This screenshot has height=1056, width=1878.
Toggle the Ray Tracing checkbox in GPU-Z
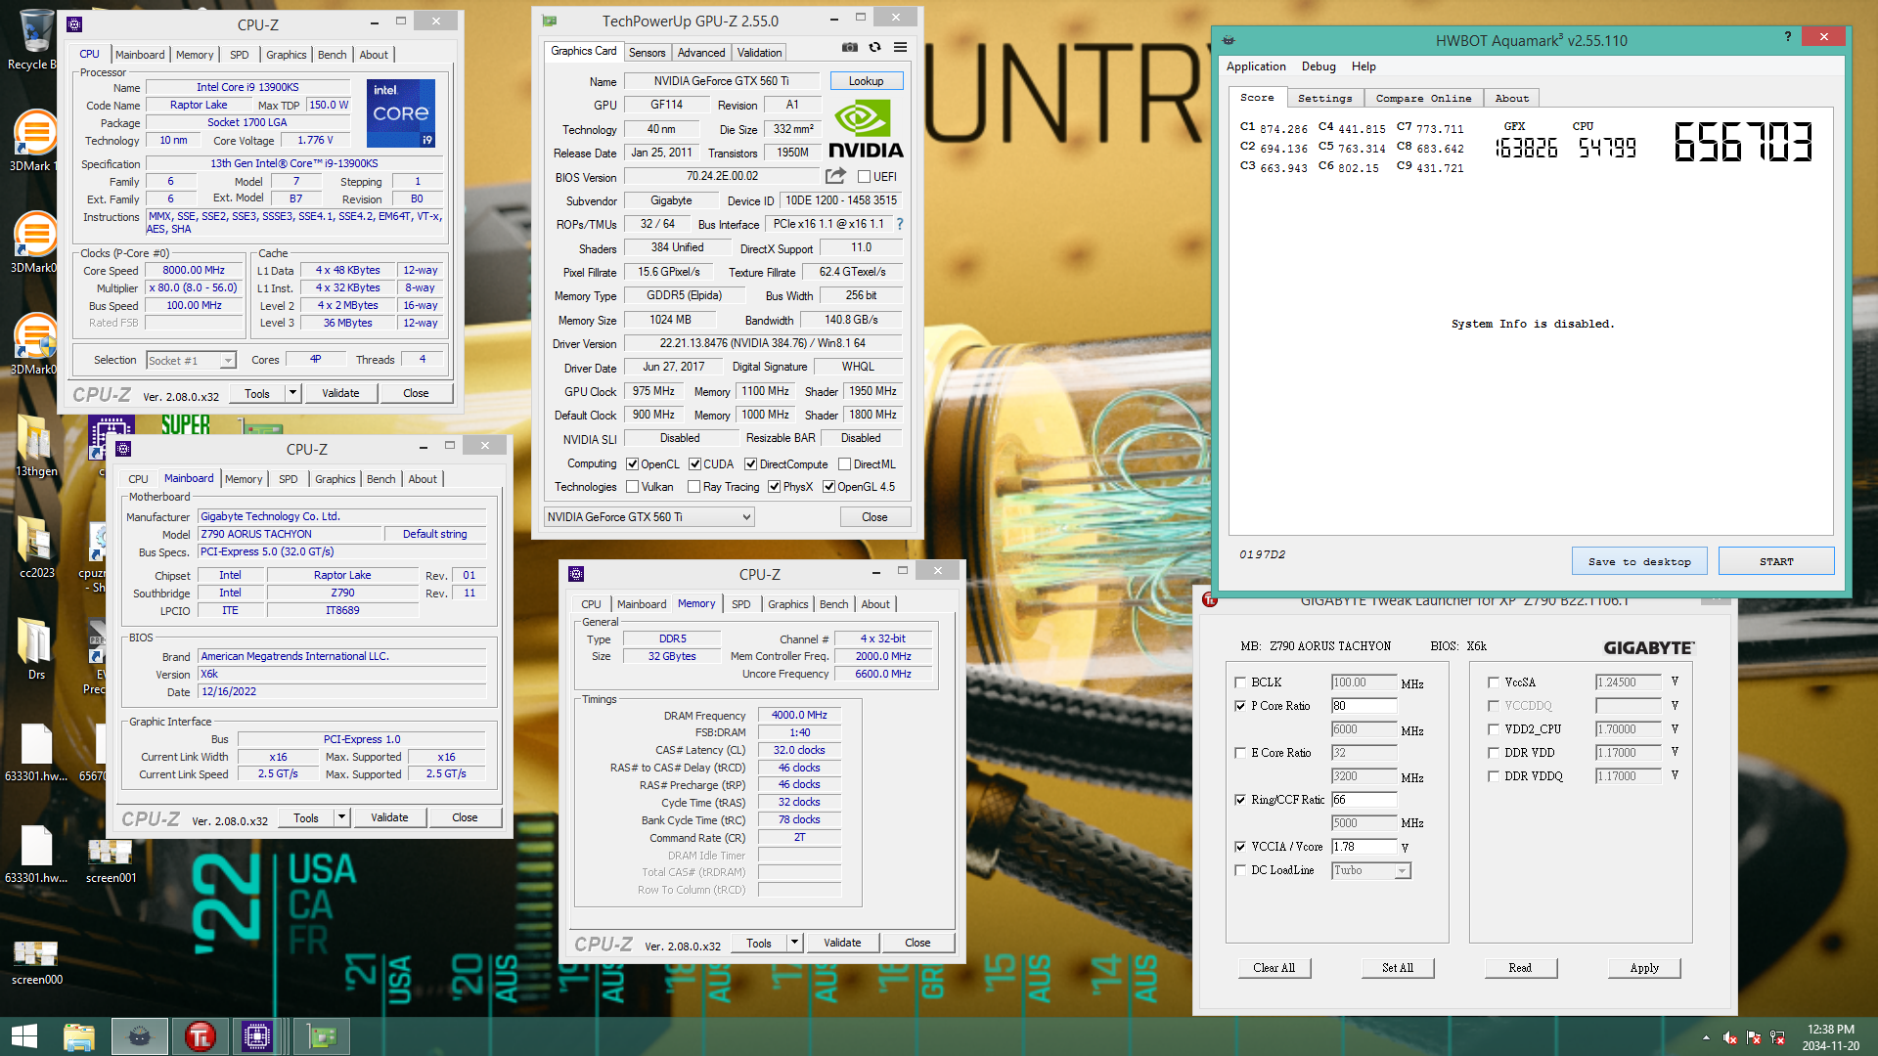click(x=693, y=487)
